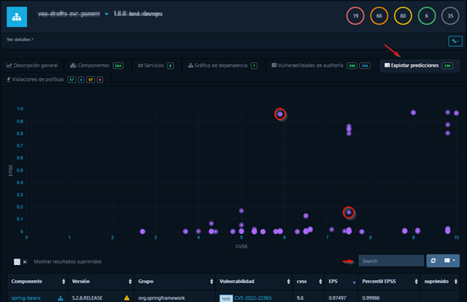
Task: Expand the Ver detalles link
Action: point(20,39)
